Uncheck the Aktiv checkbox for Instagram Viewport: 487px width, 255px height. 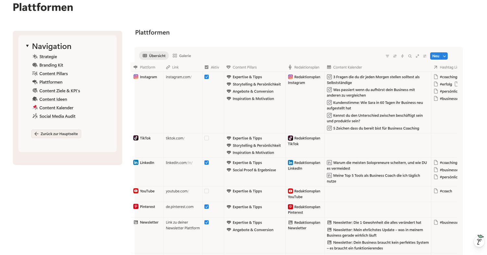tap(206, 77)
